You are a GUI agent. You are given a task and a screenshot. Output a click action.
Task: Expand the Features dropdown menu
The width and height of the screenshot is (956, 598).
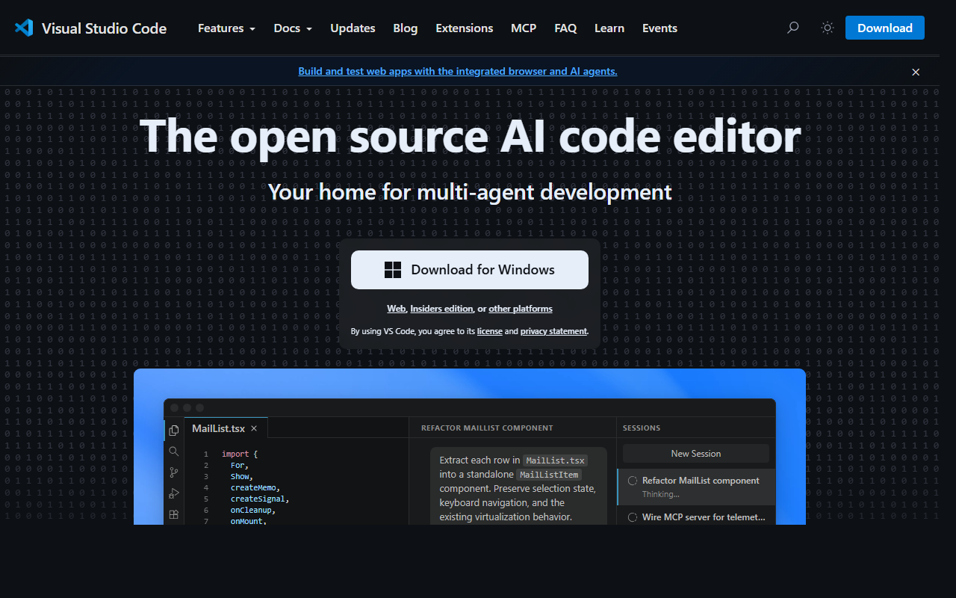[x=226, y=28]
